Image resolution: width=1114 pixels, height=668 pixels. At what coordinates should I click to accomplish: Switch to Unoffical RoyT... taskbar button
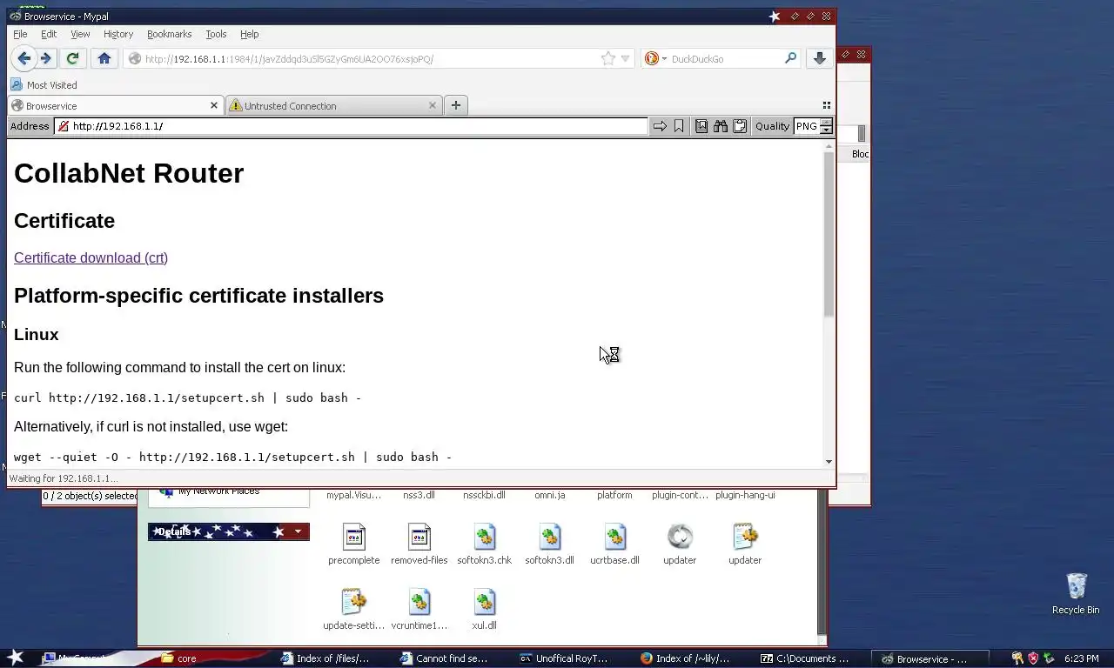(x=573, y=658)
